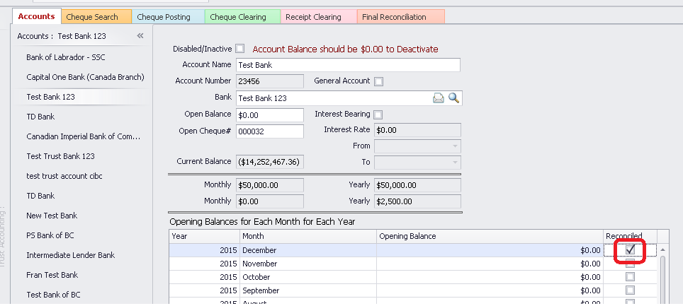Click the Interest Rate field
This screenshot has width=683, height=306.
pos(418,130)
